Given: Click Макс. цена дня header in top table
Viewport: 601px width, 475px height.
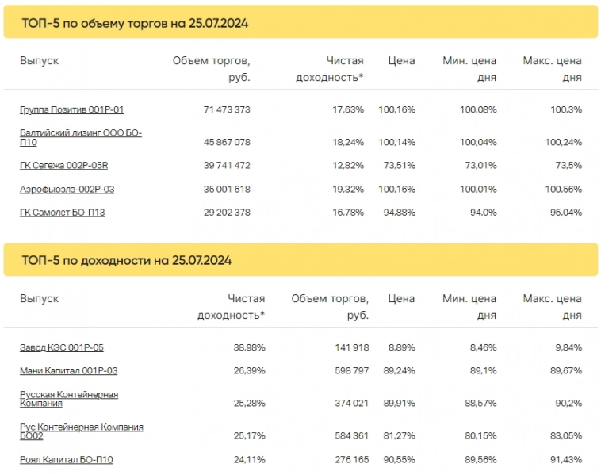Looking at the screenshot, I should (x=552, y=69).
